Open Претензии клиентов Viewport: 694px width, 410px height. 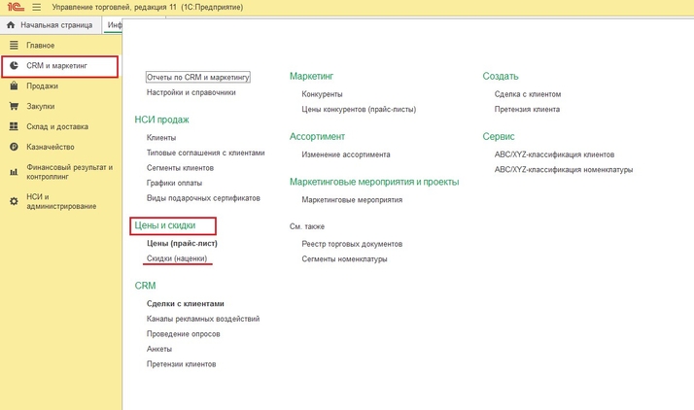[181, 364]
